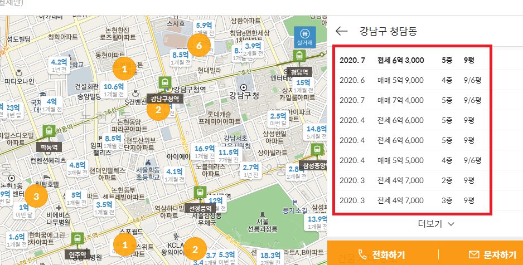Click the 롯데캐슬 프리미어아파트 map label
This screenshot has width=523, height=265.
point(220,117)
